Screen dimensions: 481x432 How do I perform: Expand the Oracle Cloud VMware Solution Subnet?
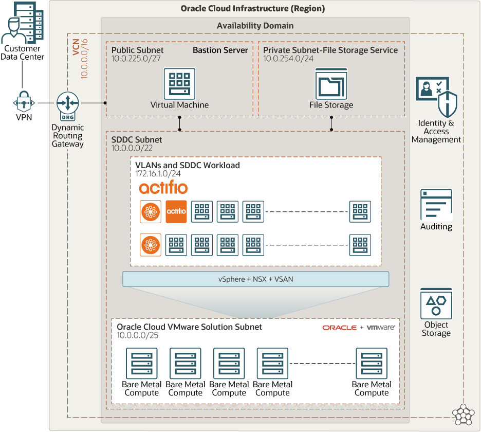[190, 327]
